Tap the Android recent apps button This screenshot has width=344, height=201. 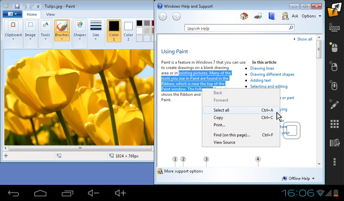[x=67, y=193]
